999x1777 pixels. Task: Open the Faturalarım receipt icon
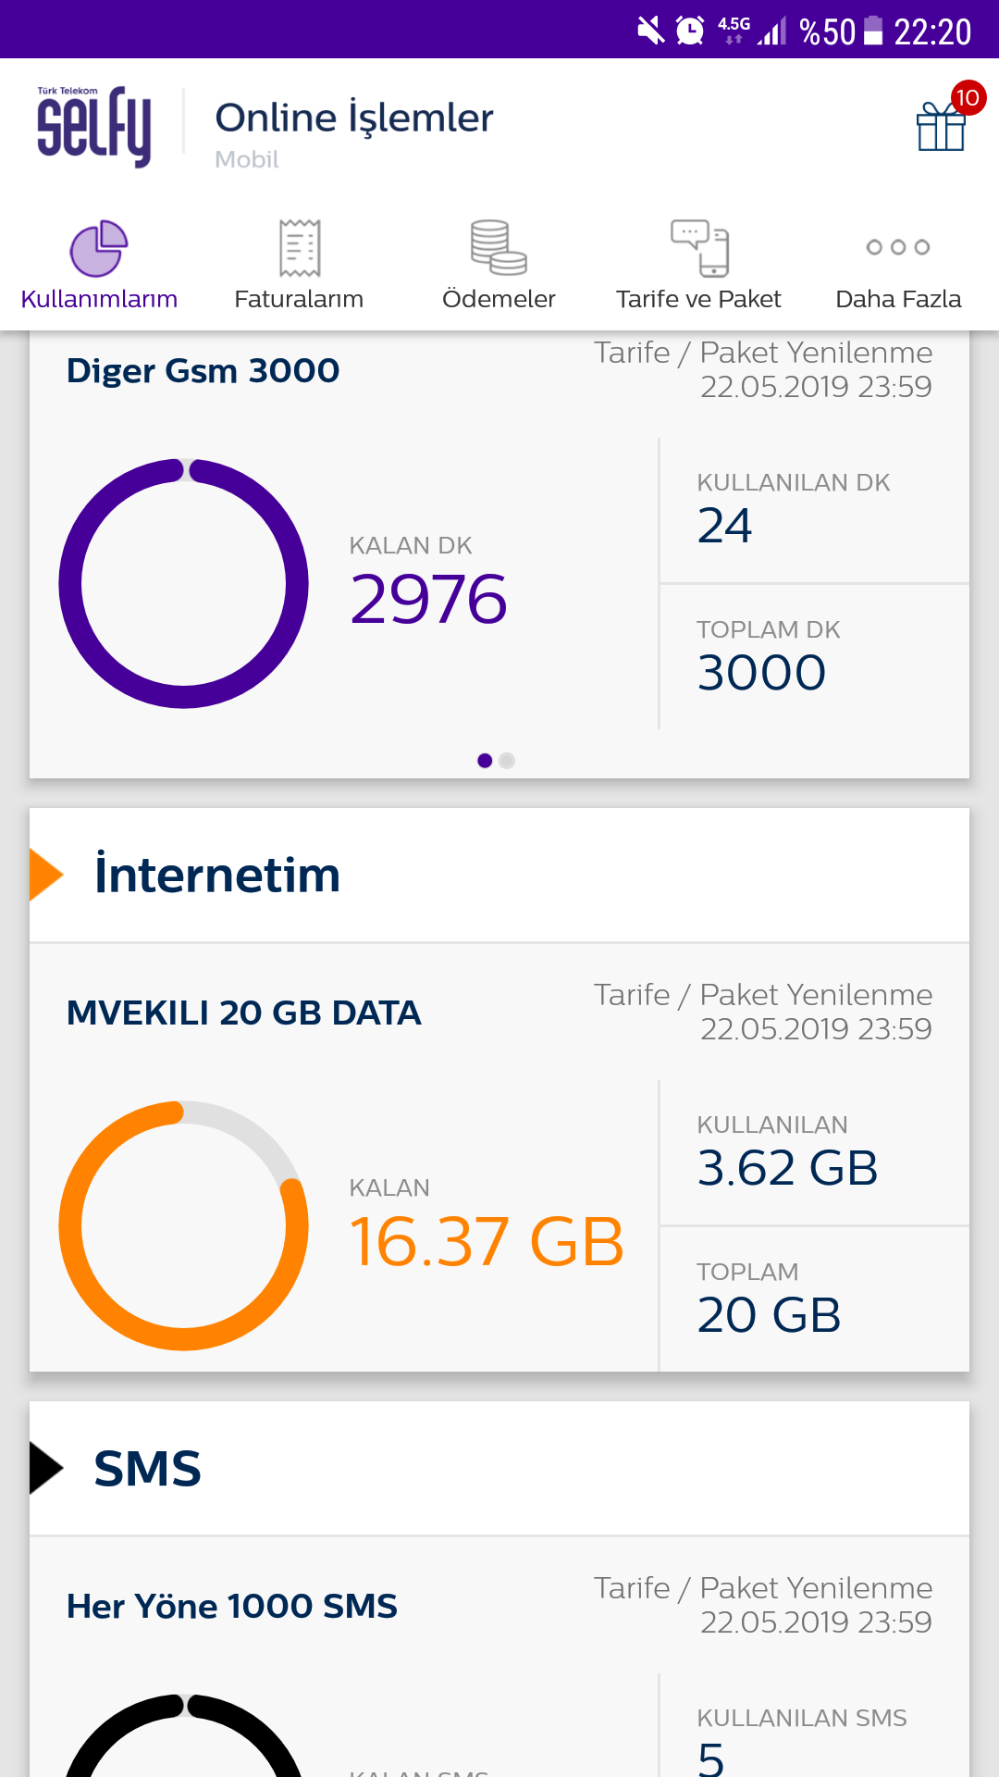(x=299, y=248)
